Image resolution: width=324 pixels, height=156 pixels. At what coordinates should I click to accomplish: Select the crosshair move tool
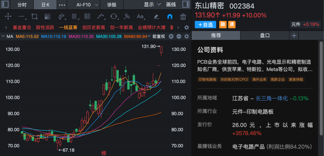[x=8, y=16]
